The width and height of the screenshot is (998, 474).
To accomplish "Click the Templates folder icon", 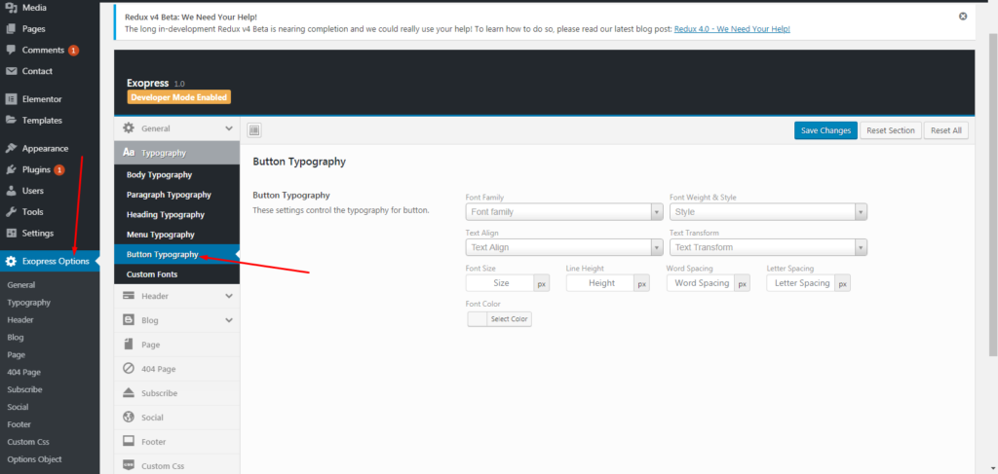I will pos(11,120).
